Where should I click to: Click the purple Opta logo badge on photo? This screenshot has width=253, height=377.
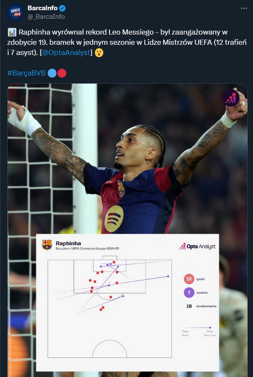[x=231, y=98]
